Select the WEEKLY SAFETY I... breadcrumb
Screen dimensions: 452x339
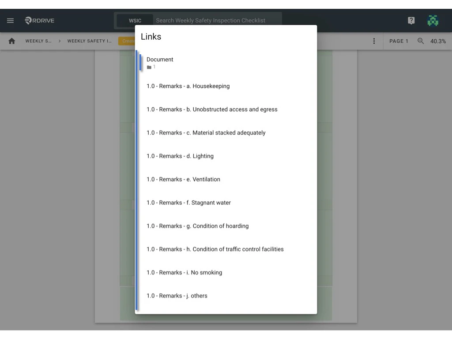(x=89, y=41)
